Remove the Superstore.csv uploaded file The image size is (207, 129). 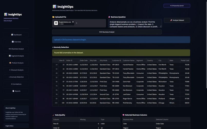pyautogui.click(x=73, y=22)
